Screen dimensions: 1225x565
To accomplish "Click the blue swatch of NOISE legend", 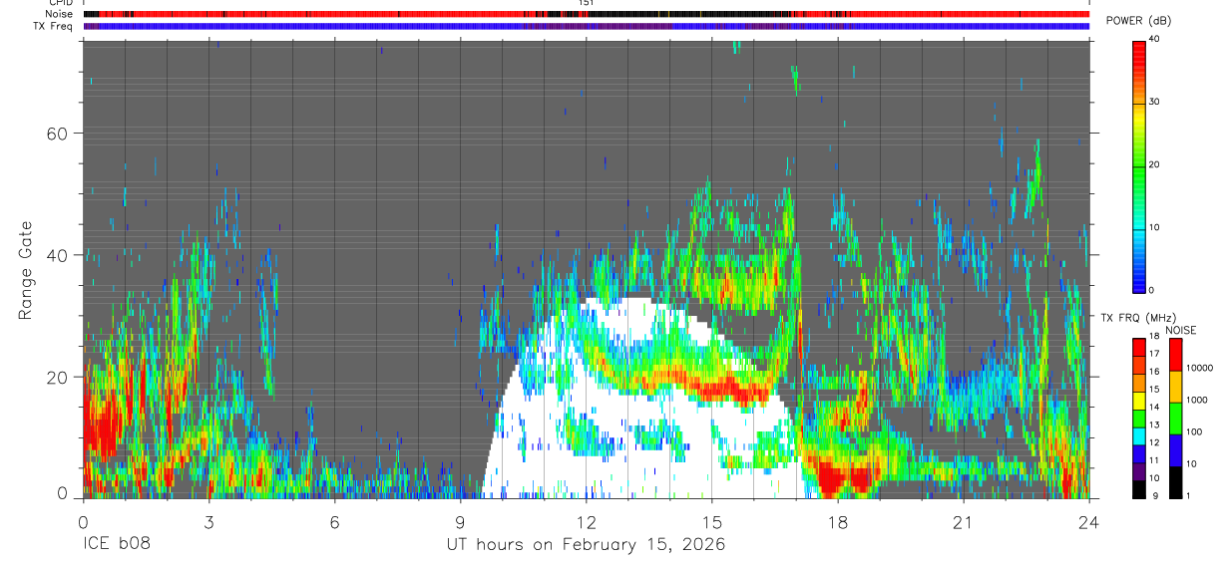I will (1175, 450).
